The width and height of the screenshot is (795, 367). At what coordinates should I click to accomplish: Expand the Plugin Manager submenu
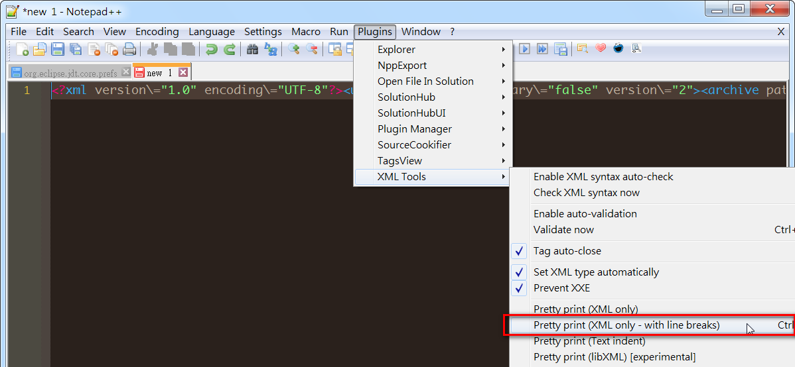coord(433,129)
